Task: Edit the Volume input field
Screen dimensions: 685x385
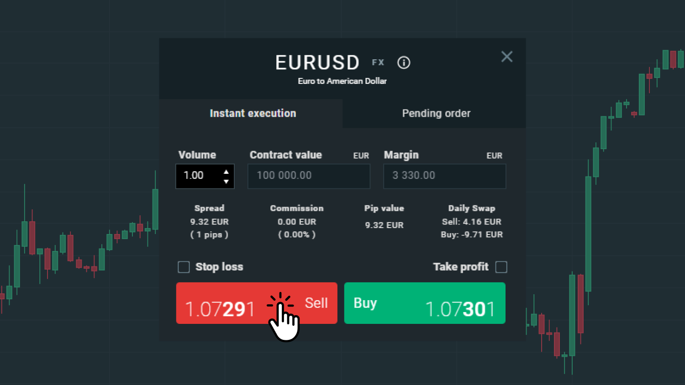Action: pyautogui.click(x=201, y=176)
